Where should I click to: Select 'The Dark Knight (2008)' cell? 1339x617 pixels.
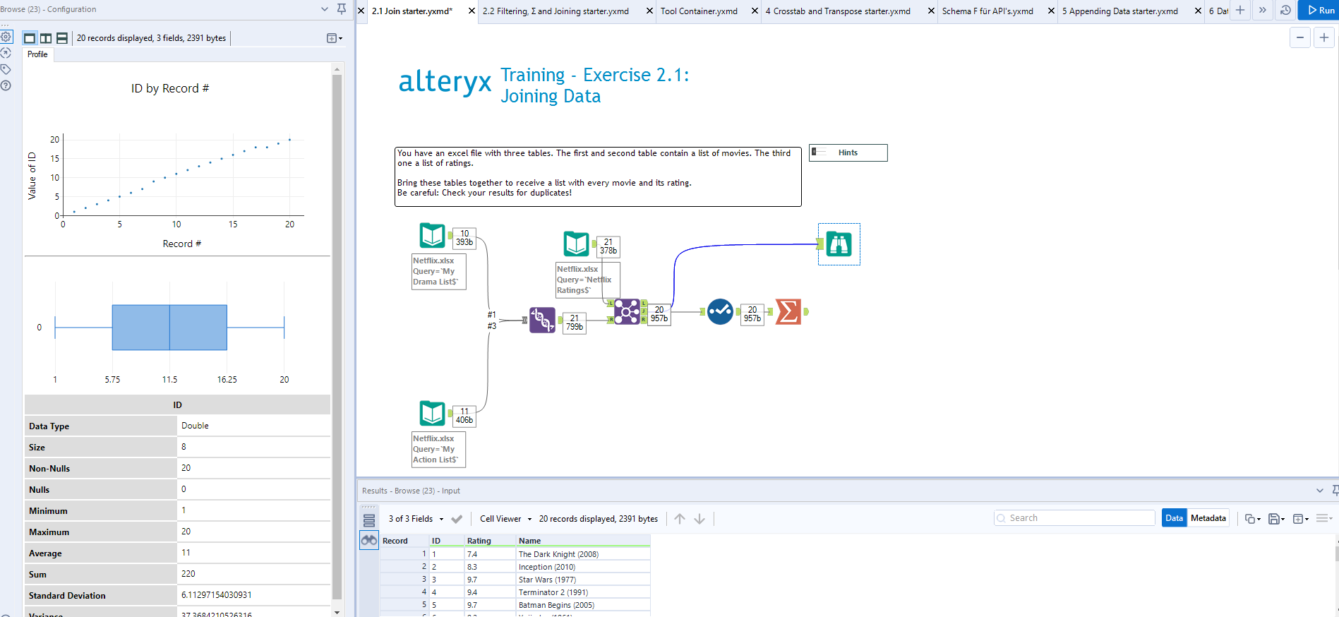click(583, 554)
